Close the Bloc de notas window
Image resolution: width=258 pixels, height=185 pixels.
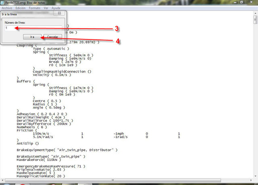click(251, 2)
